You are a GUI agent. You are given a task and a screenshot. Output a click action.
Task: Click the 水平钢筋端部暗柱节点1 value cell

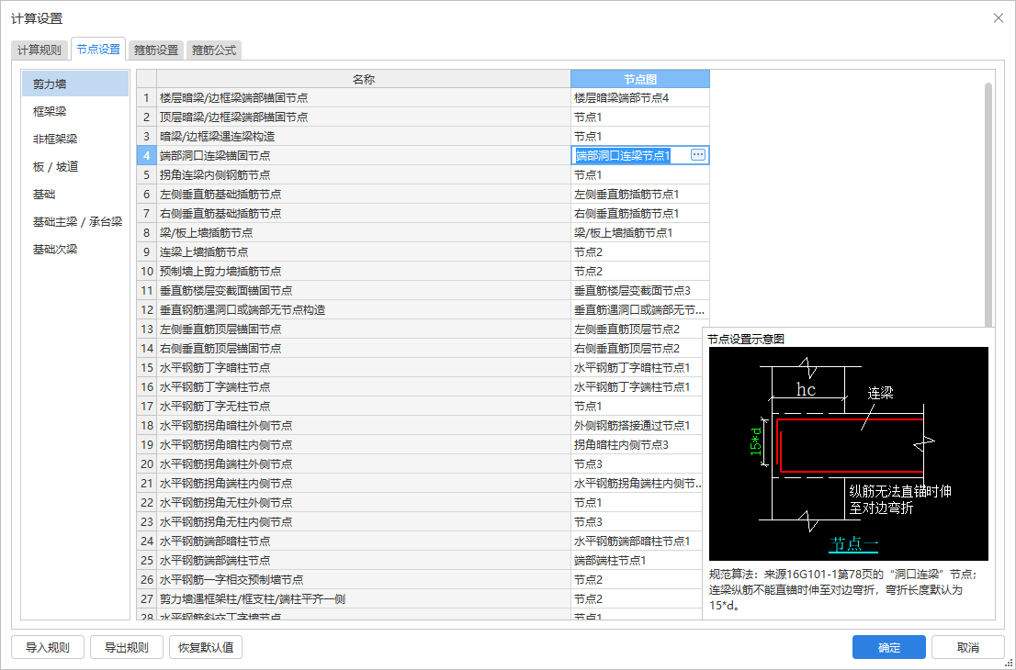pos(637,541)
